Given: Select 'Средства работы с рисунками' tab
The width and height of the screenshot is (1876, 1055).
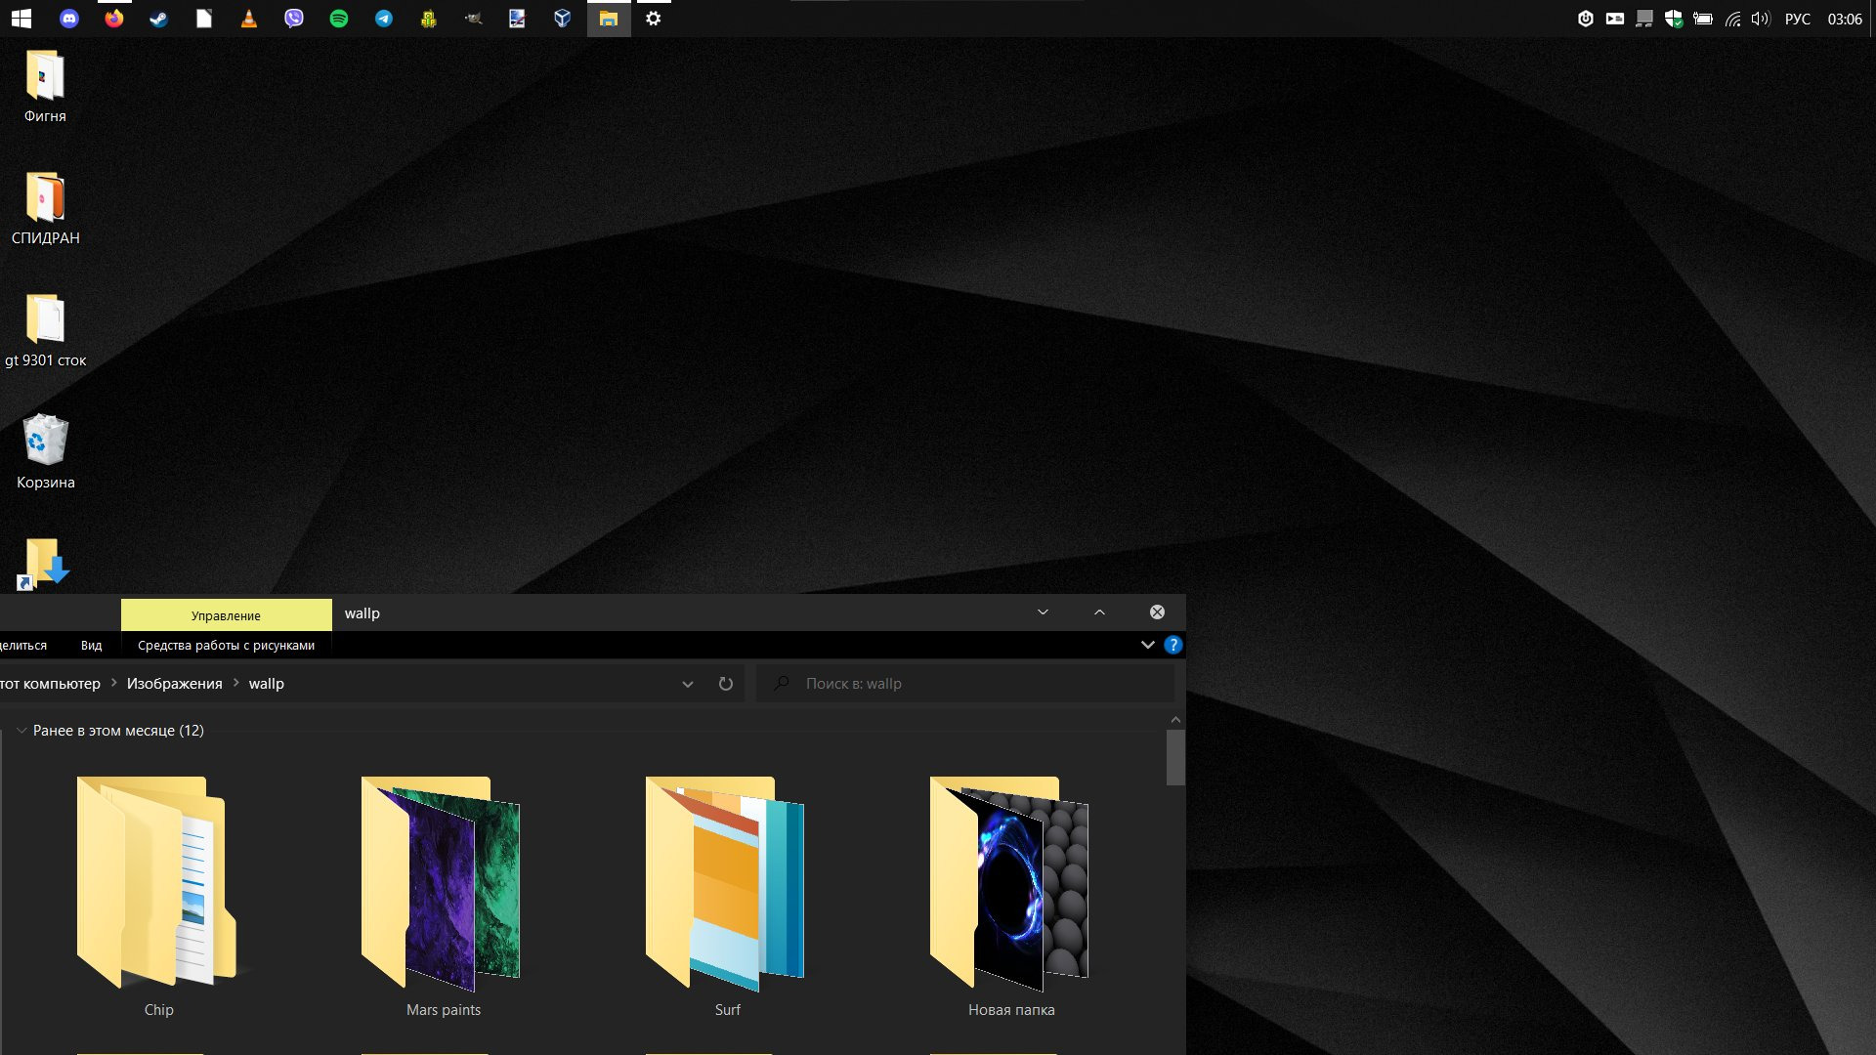Looking at the screenshot, I should click(226, 646).
